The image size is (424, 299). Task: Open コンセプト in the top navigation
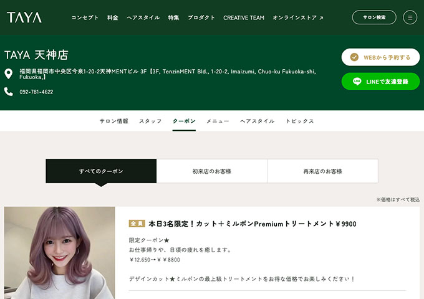(x=85, y=17)
